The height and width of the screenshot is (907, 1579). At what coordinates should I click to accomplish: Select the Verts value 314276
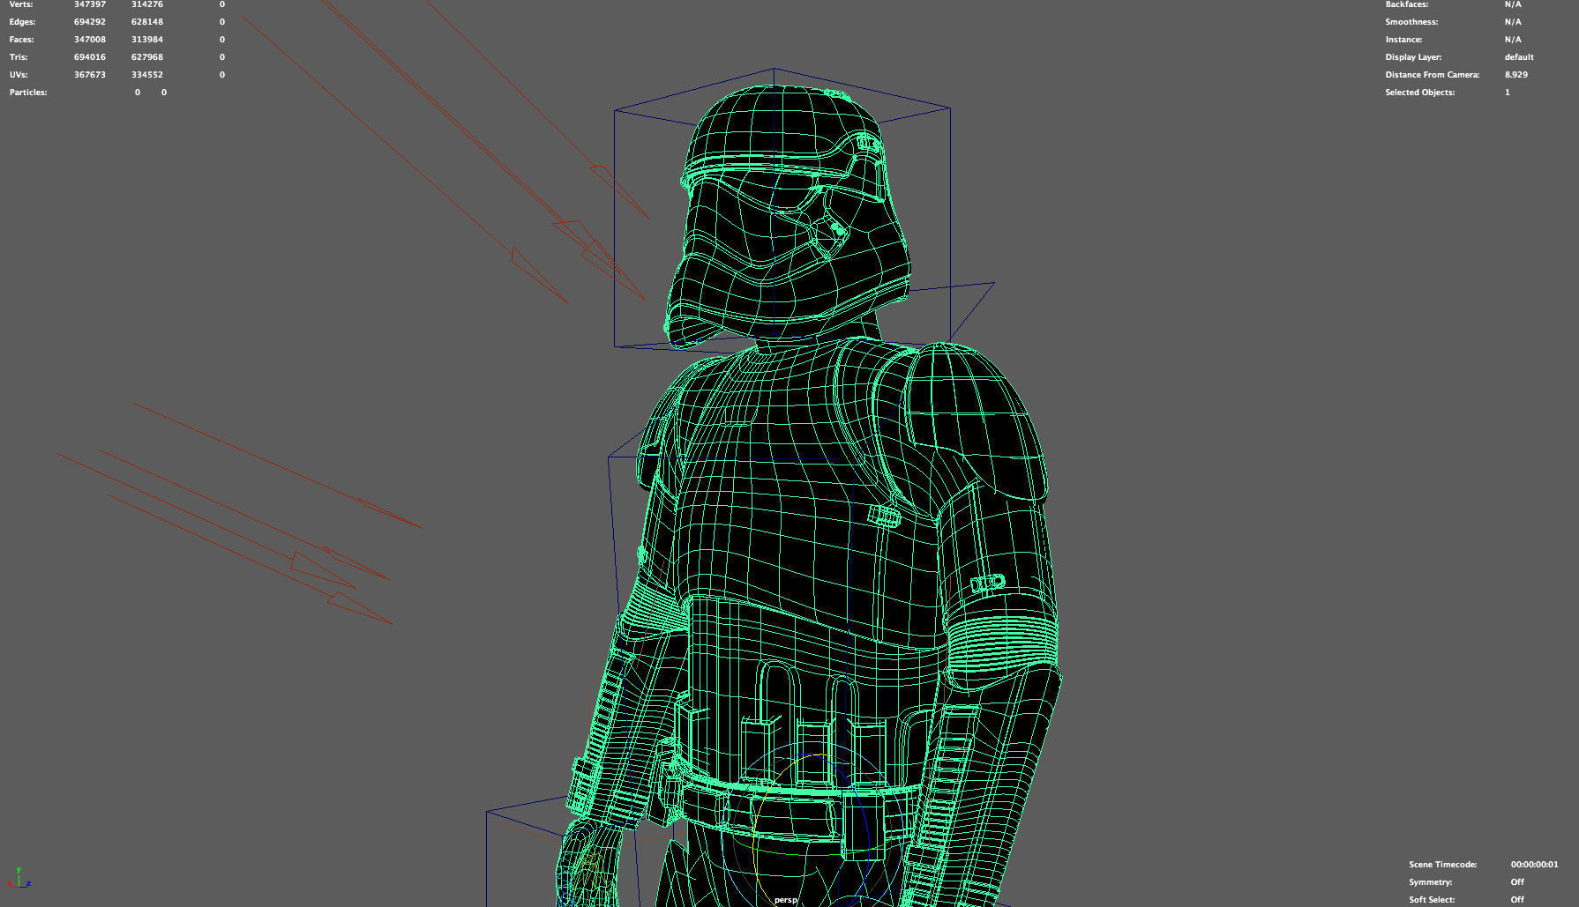pos(147,4)
